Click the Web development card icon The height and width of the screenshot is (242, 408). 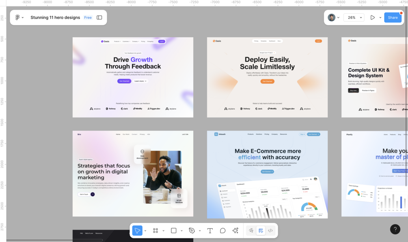point(142,151)
